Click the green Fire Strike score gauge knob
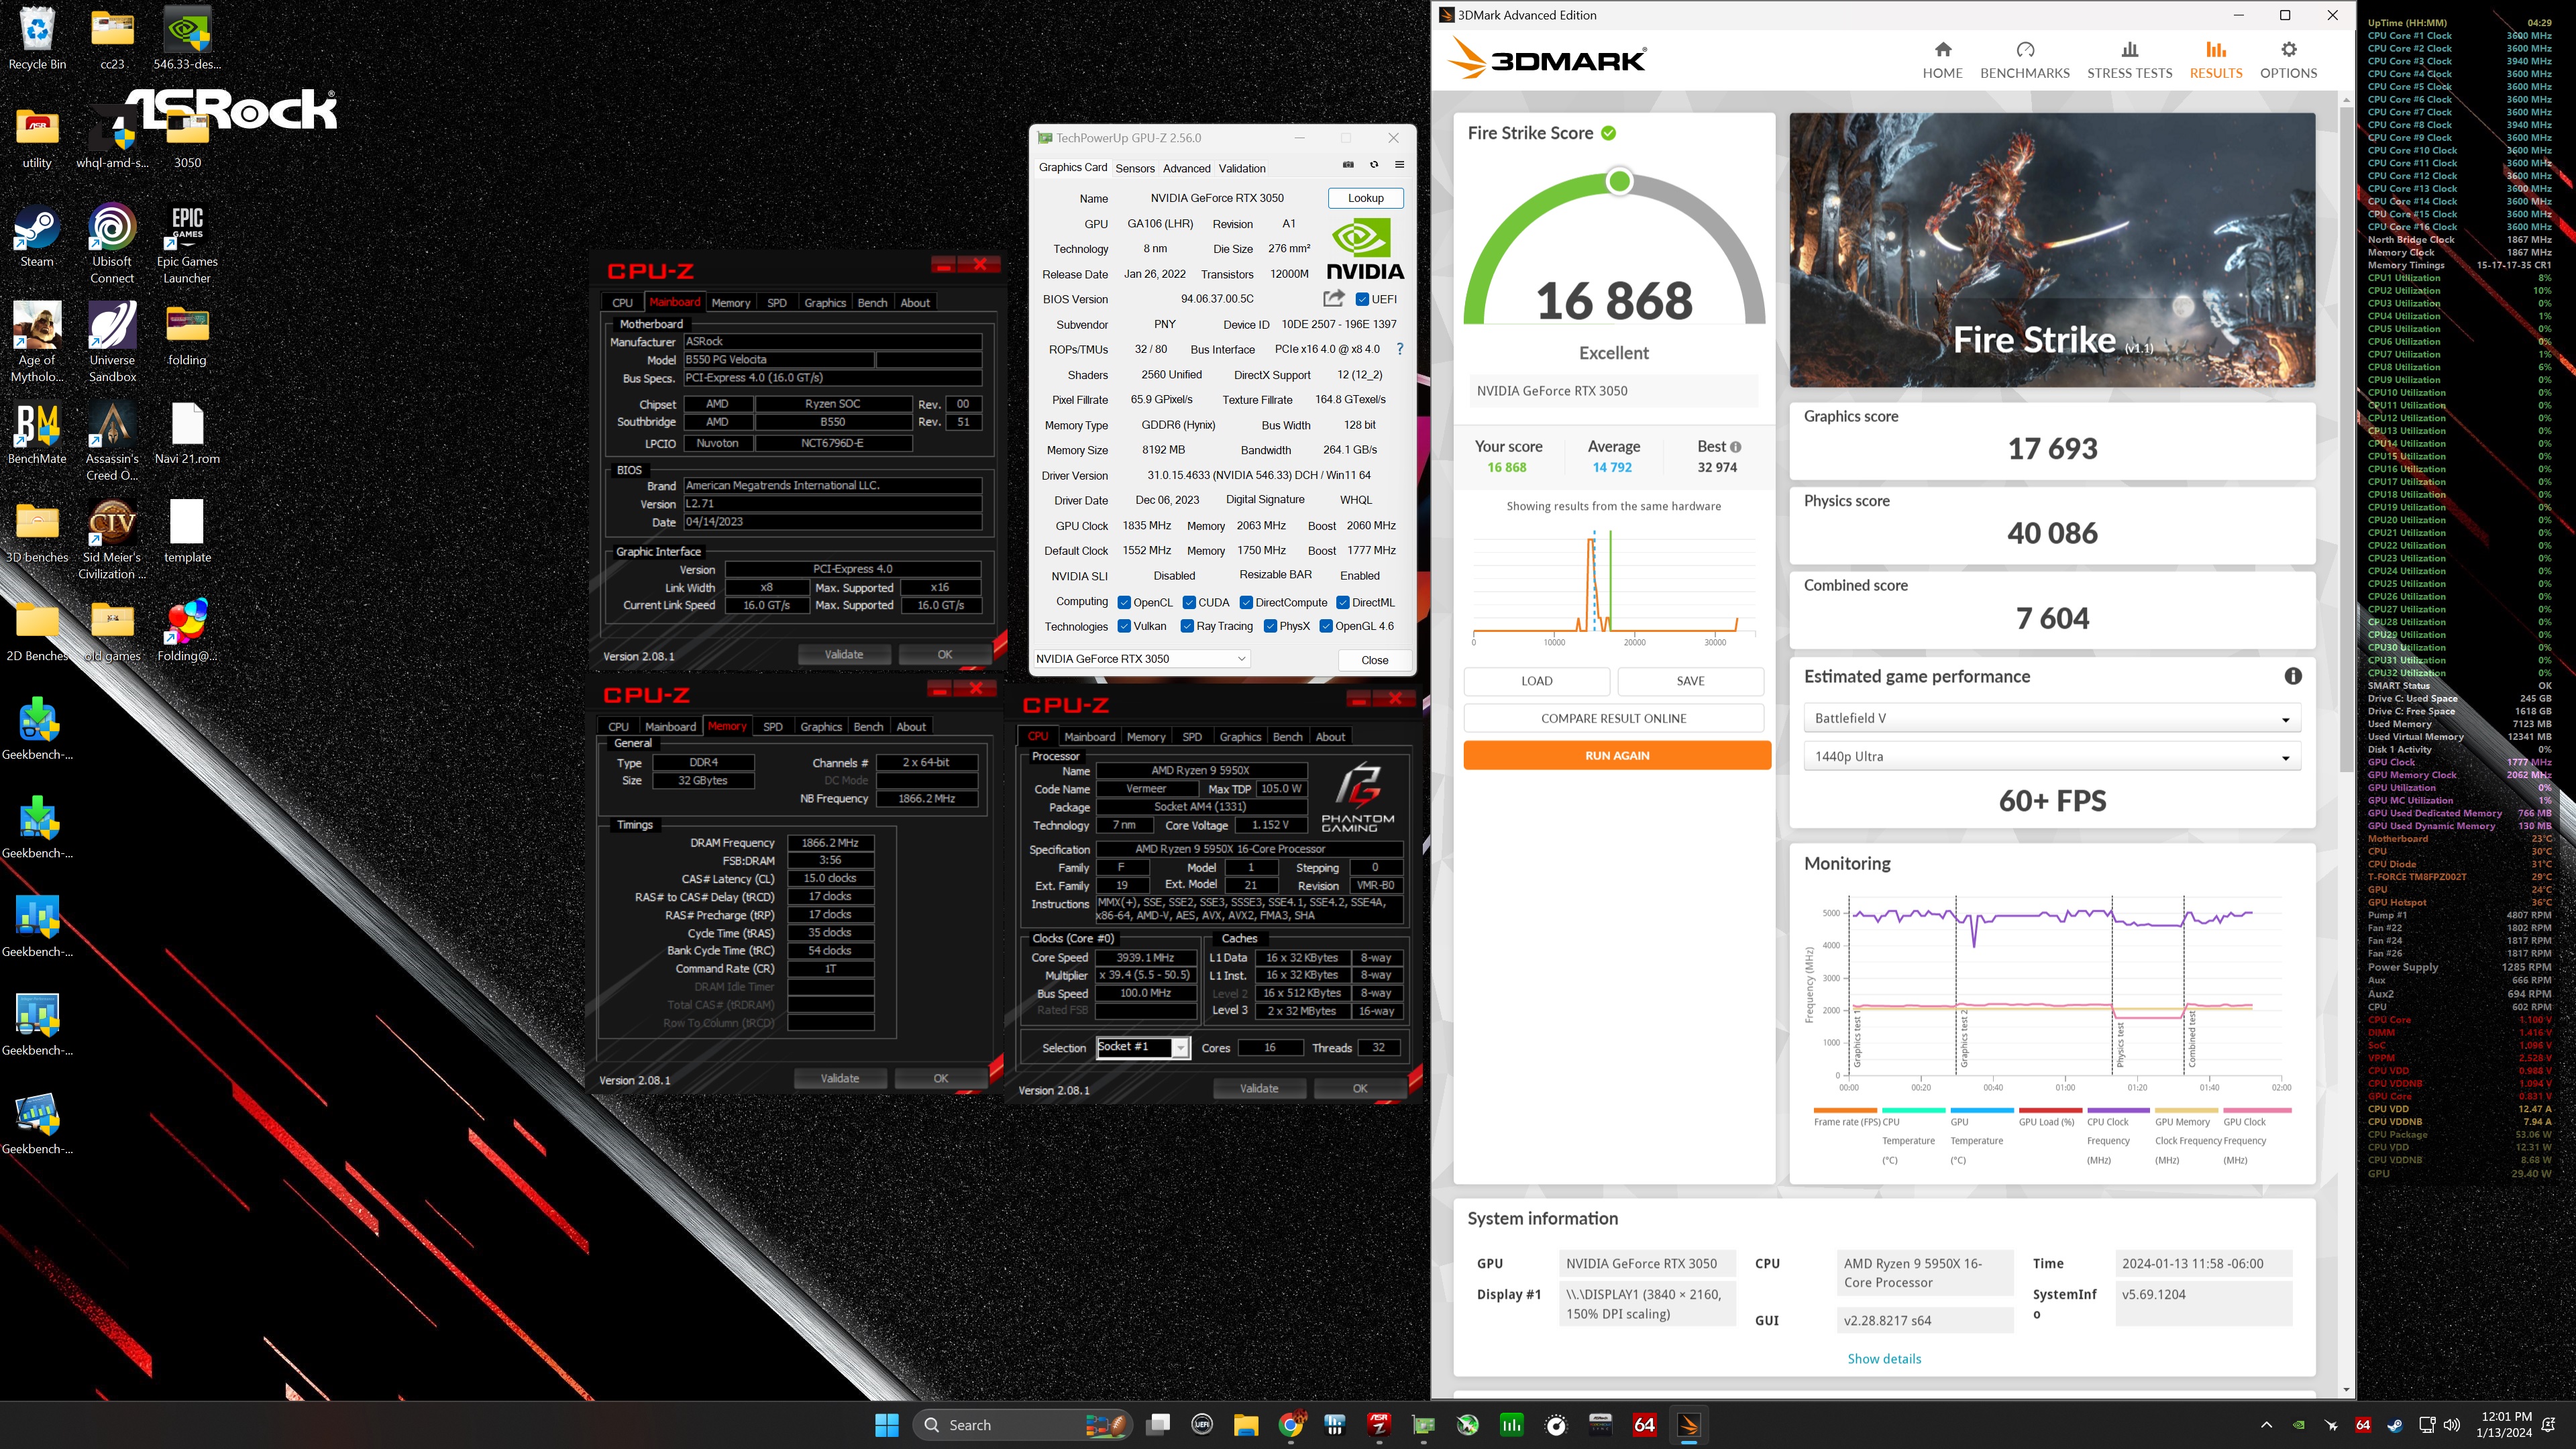2576x1449 pixels. click(1619, 181)
